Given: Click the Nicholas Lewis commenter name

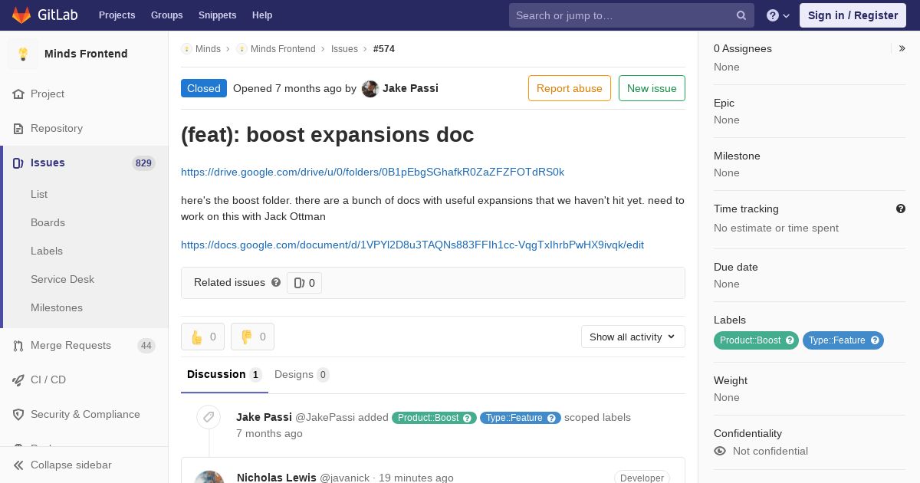Looking at the screenshot, I should click(276, 478).
